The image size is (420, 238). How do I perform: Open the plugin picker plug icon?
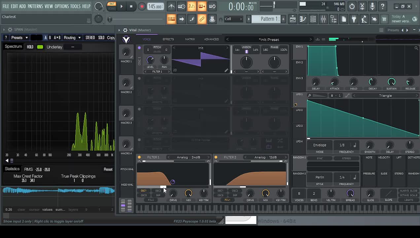(354, 19)
